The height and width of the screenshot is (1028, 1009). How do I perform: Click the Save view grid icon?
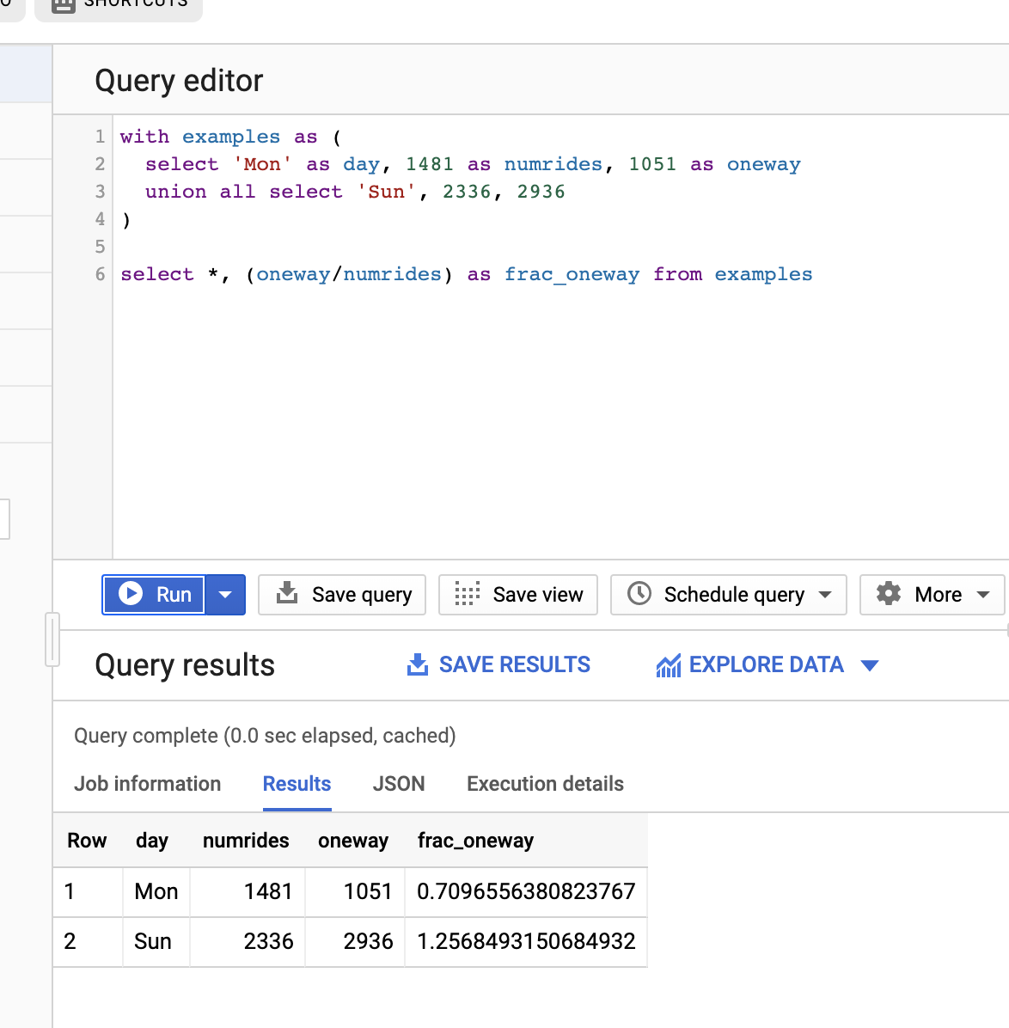click(465, 594)
